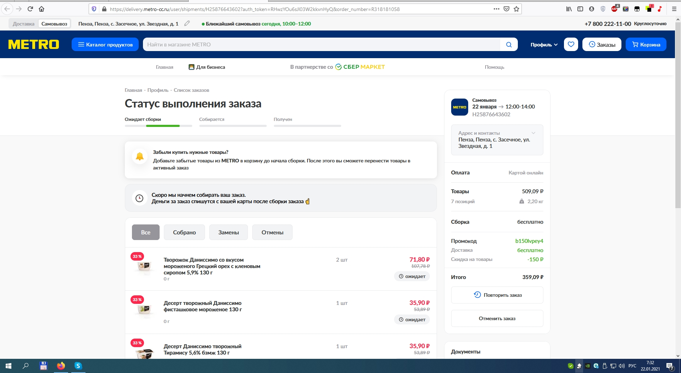Click promo code b150lvpey4

tap(529, 241)
